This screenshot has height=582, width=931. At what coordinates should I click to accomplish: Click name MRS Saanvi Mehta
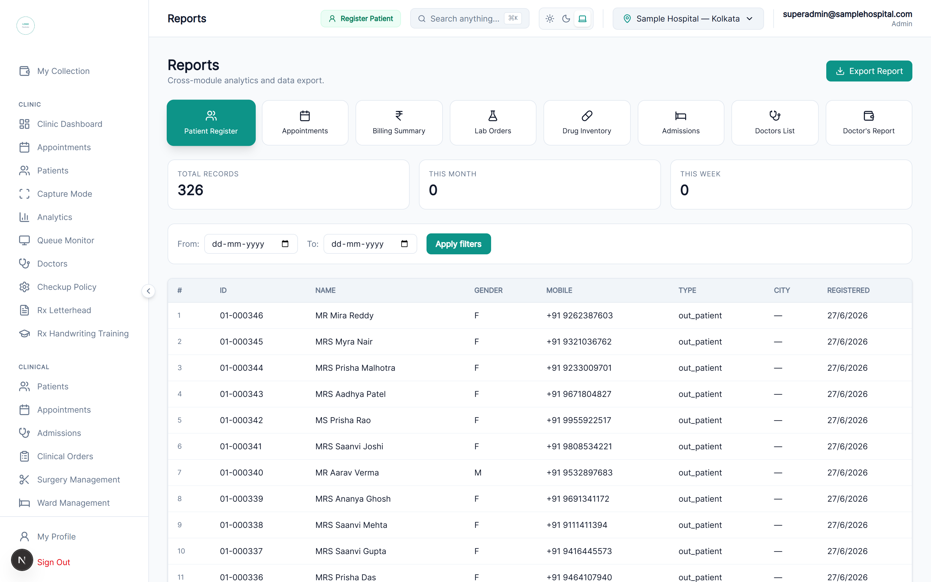pyautogui.click(x=351, y=525)
